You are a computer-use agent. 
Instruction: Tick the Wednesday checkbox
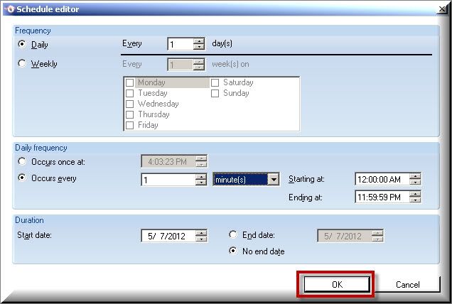pos(130,104)
